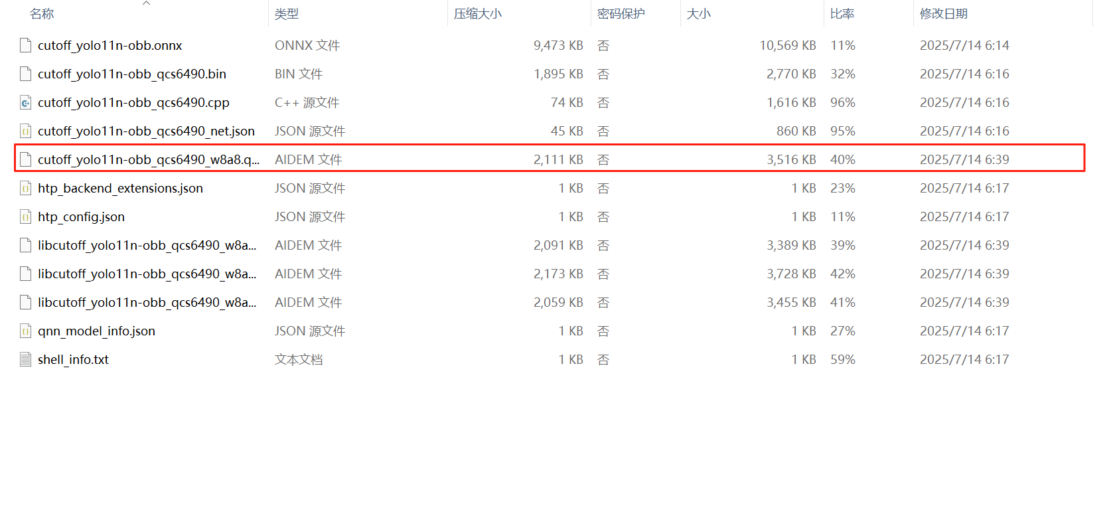Image resolution: width=1115 pixels, height=514 pixels.
Task: Click the file icon of cutoff_yolo11n-obb.onnx
Action: point(25,45)
